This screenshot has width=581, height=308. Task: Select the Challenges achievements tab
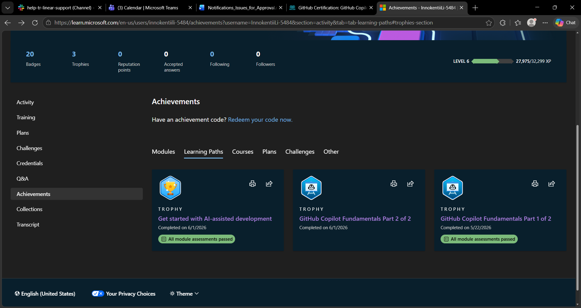pos(300,152)
